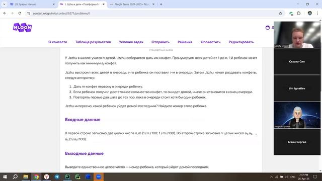Click the address bar URL

(x=61, y=14)
